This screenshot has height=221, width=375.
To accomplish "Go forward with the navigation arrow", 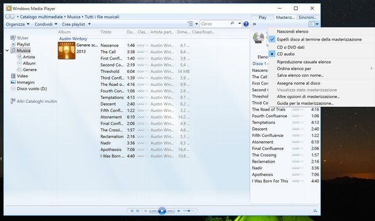I will tap(12, 17).
